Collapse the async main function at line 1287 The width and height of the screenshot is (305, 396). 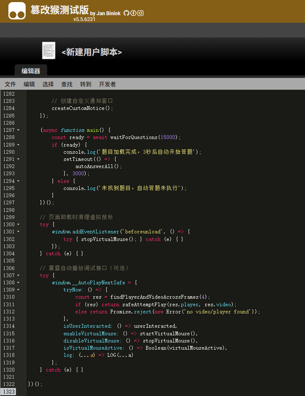click(x=18, y=130)
